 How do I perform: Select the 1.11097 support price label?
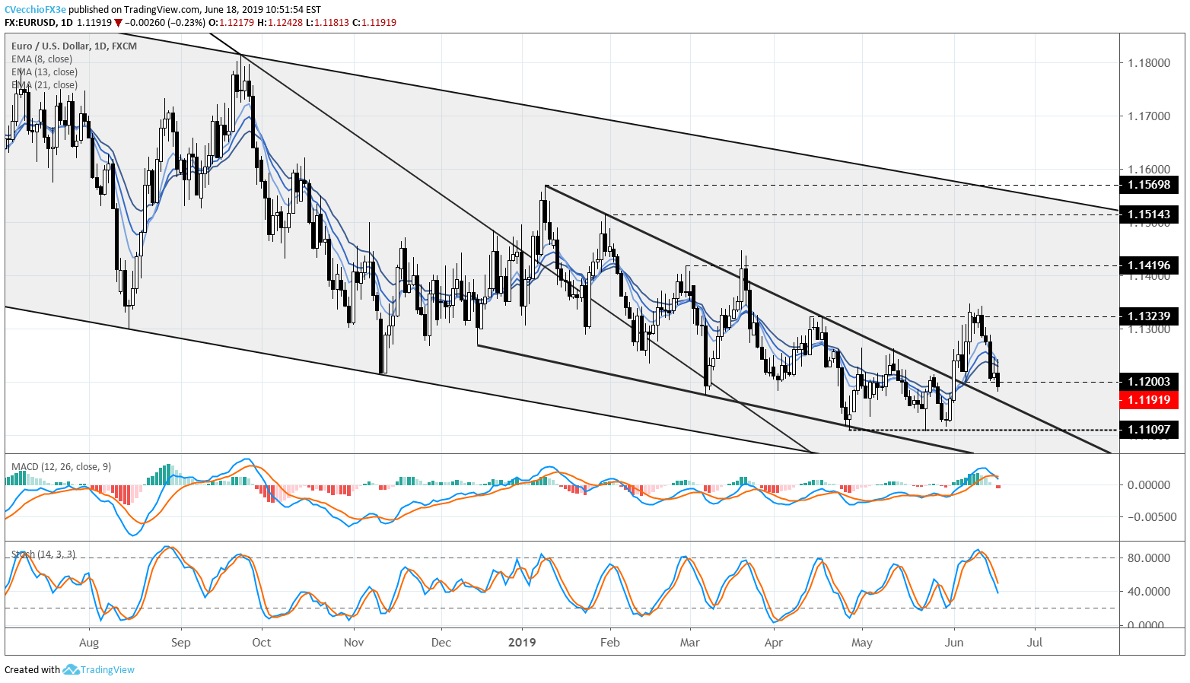(1149, 430)
